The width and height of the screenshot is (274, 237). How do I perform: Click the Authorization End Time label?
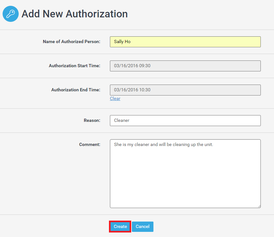click(76, 90)
